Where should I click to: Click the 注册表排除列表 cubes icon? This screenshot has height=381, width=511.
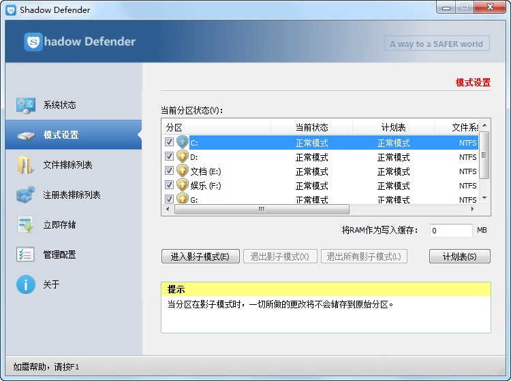point(26,195)
